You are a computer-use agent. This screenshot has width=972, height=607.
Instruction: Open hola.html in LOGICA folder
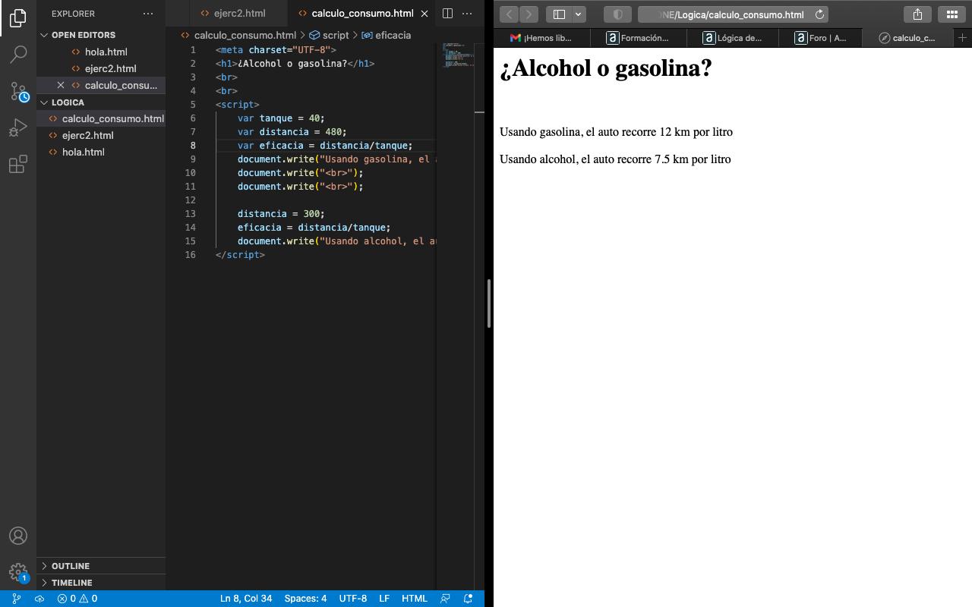pyautogui.click(x=101, y=152)
